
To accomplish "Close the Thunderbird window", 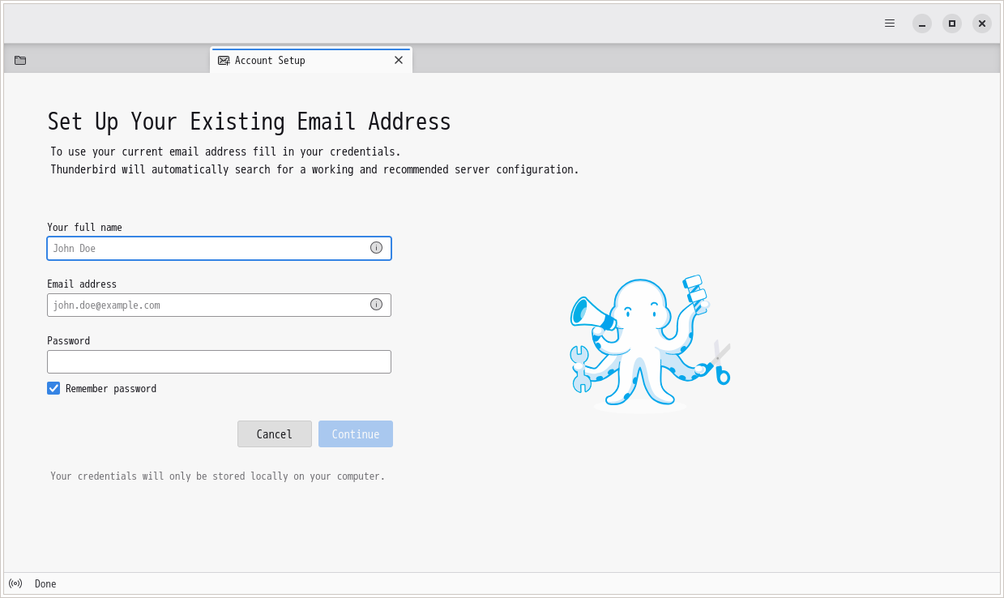I will [x=982, y=23].
